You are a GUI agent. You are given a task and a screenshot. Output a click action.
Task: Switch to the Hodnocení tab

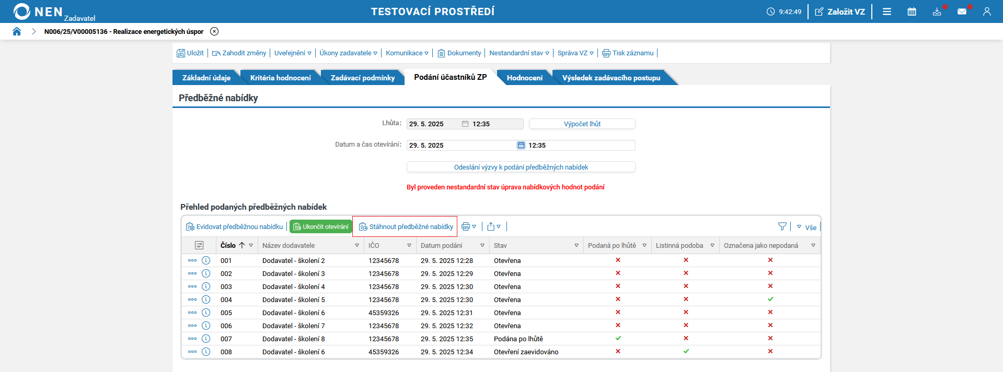524,78
